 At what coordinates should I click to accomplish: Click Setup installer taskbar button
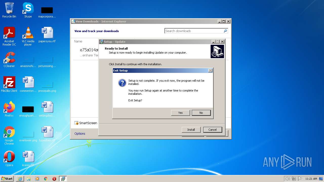pos(63,179)
